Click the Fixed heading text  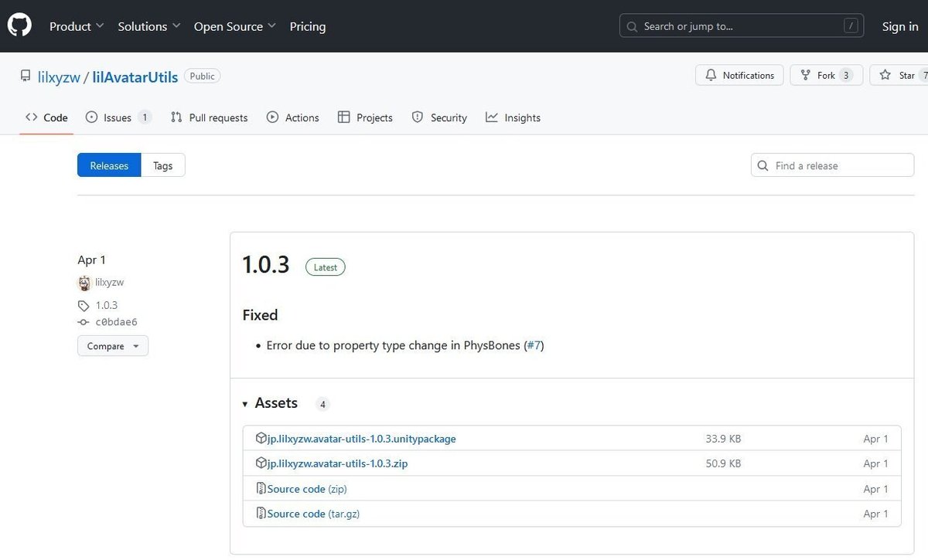point(260,315)
